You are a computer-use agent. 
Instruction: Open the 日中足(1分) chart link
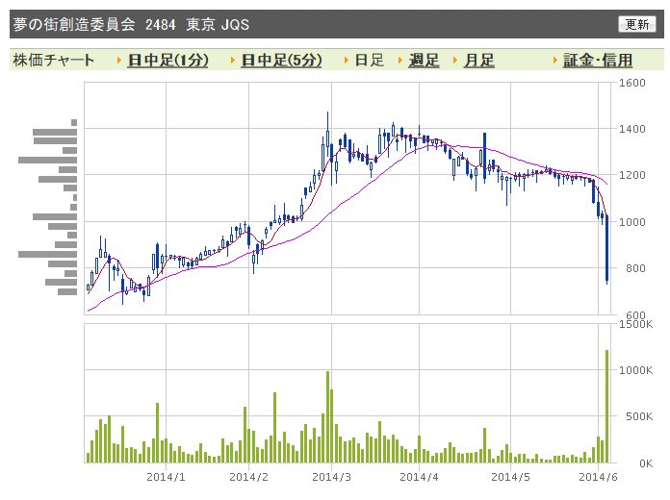[167, 61]
